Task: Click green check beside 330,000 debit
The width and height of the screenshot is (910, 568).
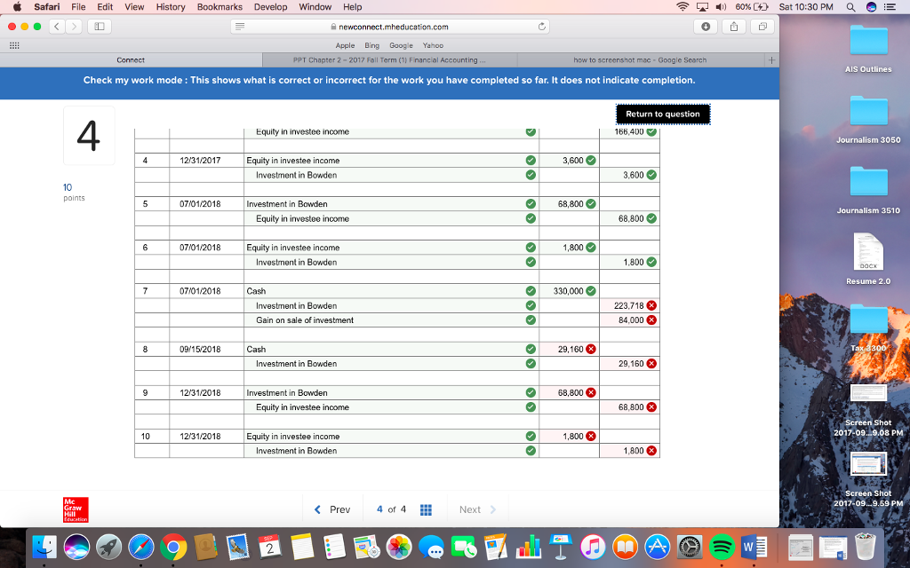Action: tap(591, 291)
